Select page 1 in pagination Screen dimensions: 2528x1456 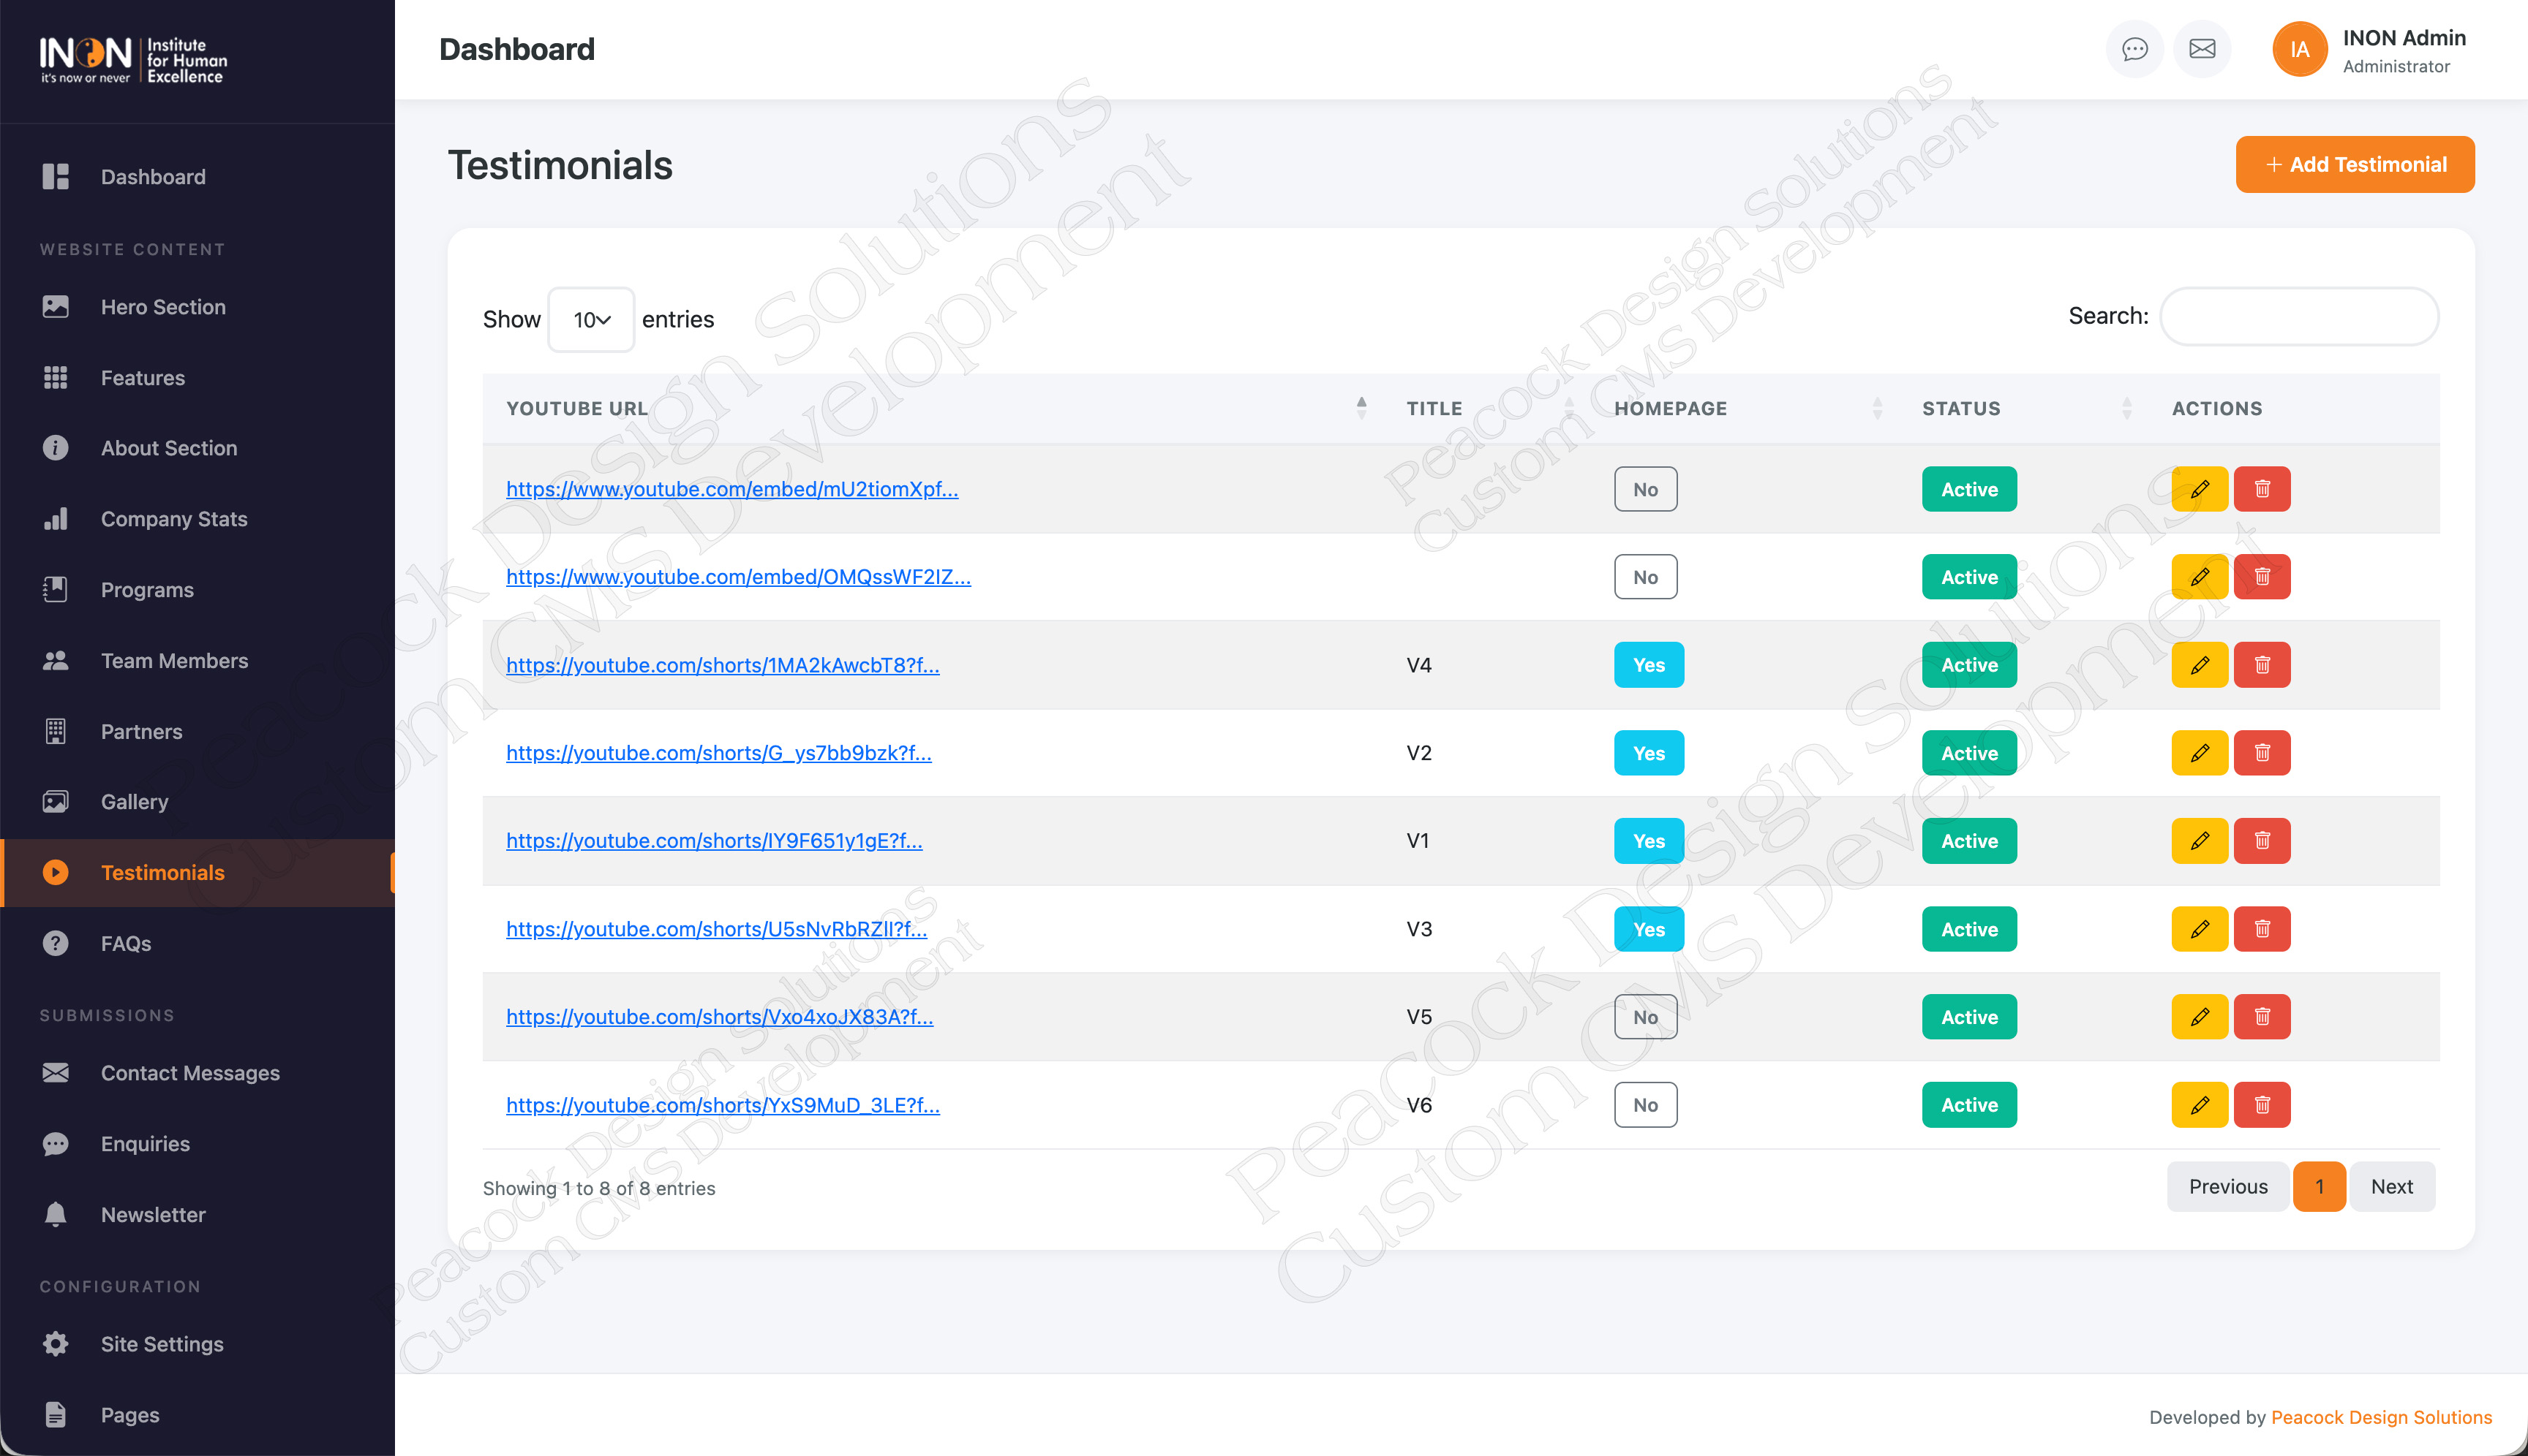(2319, 1187)
